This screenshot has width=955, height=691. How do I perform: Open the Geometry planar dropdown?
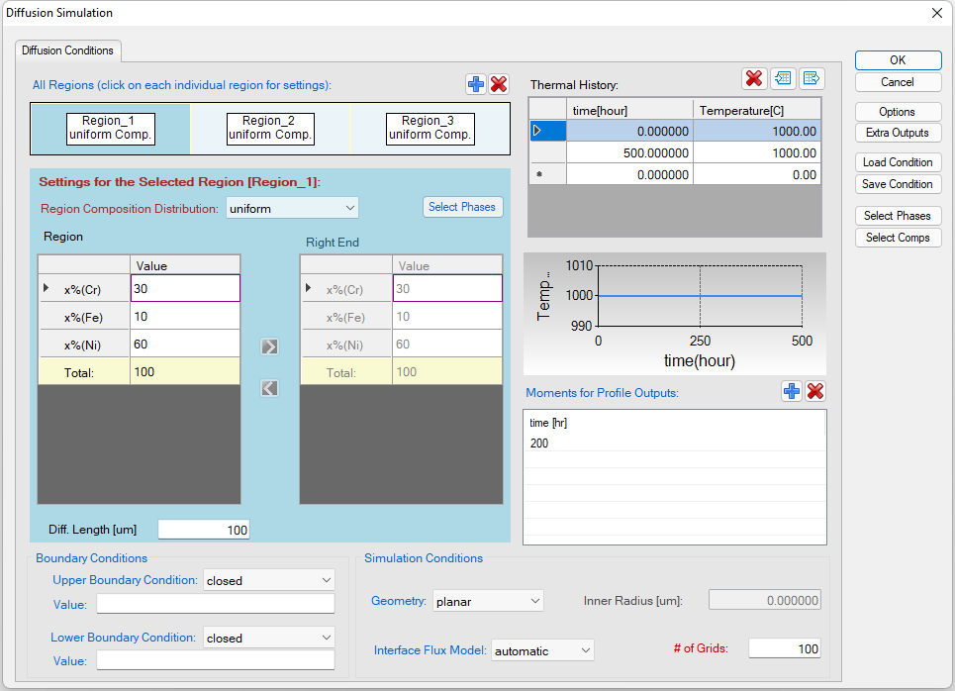[x=488, y=601]
